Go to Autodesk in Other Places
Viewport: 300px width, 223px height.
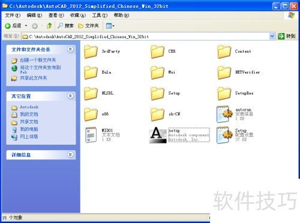(29, 107)
